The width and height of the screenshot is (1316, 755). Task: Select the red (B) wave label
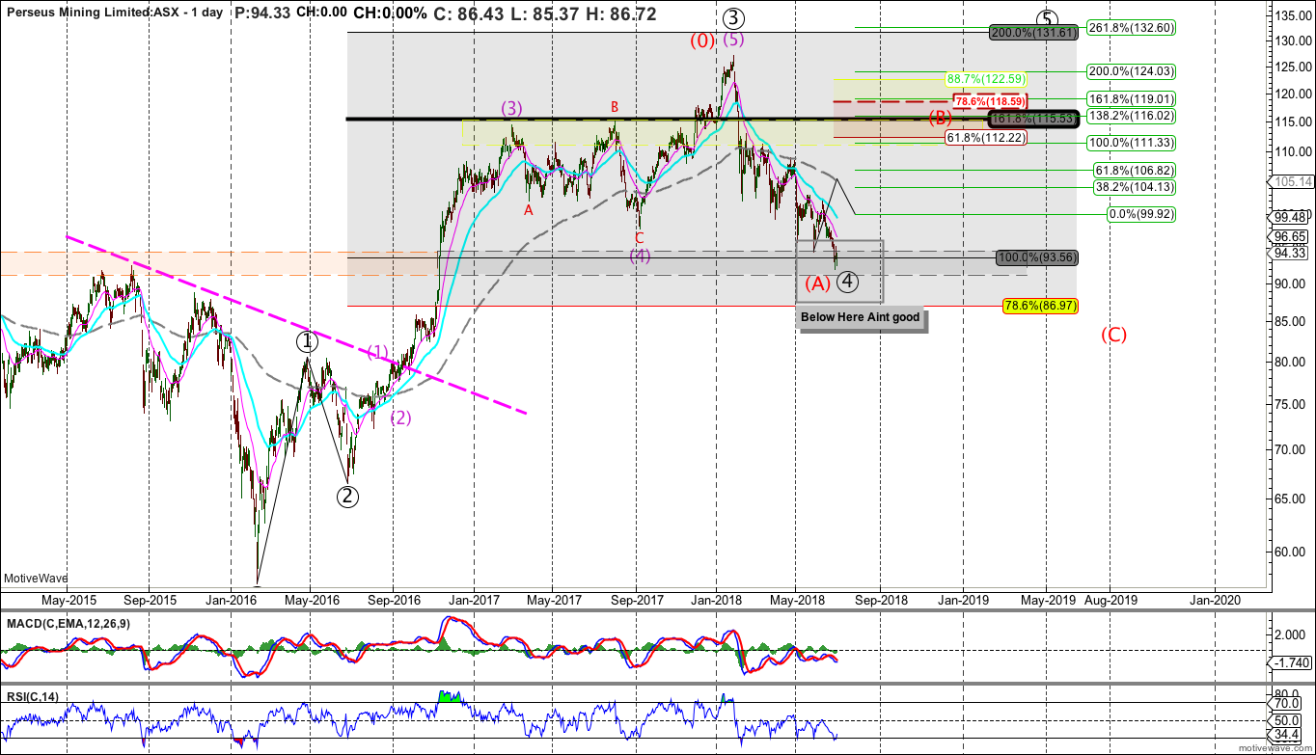point(941,119)
